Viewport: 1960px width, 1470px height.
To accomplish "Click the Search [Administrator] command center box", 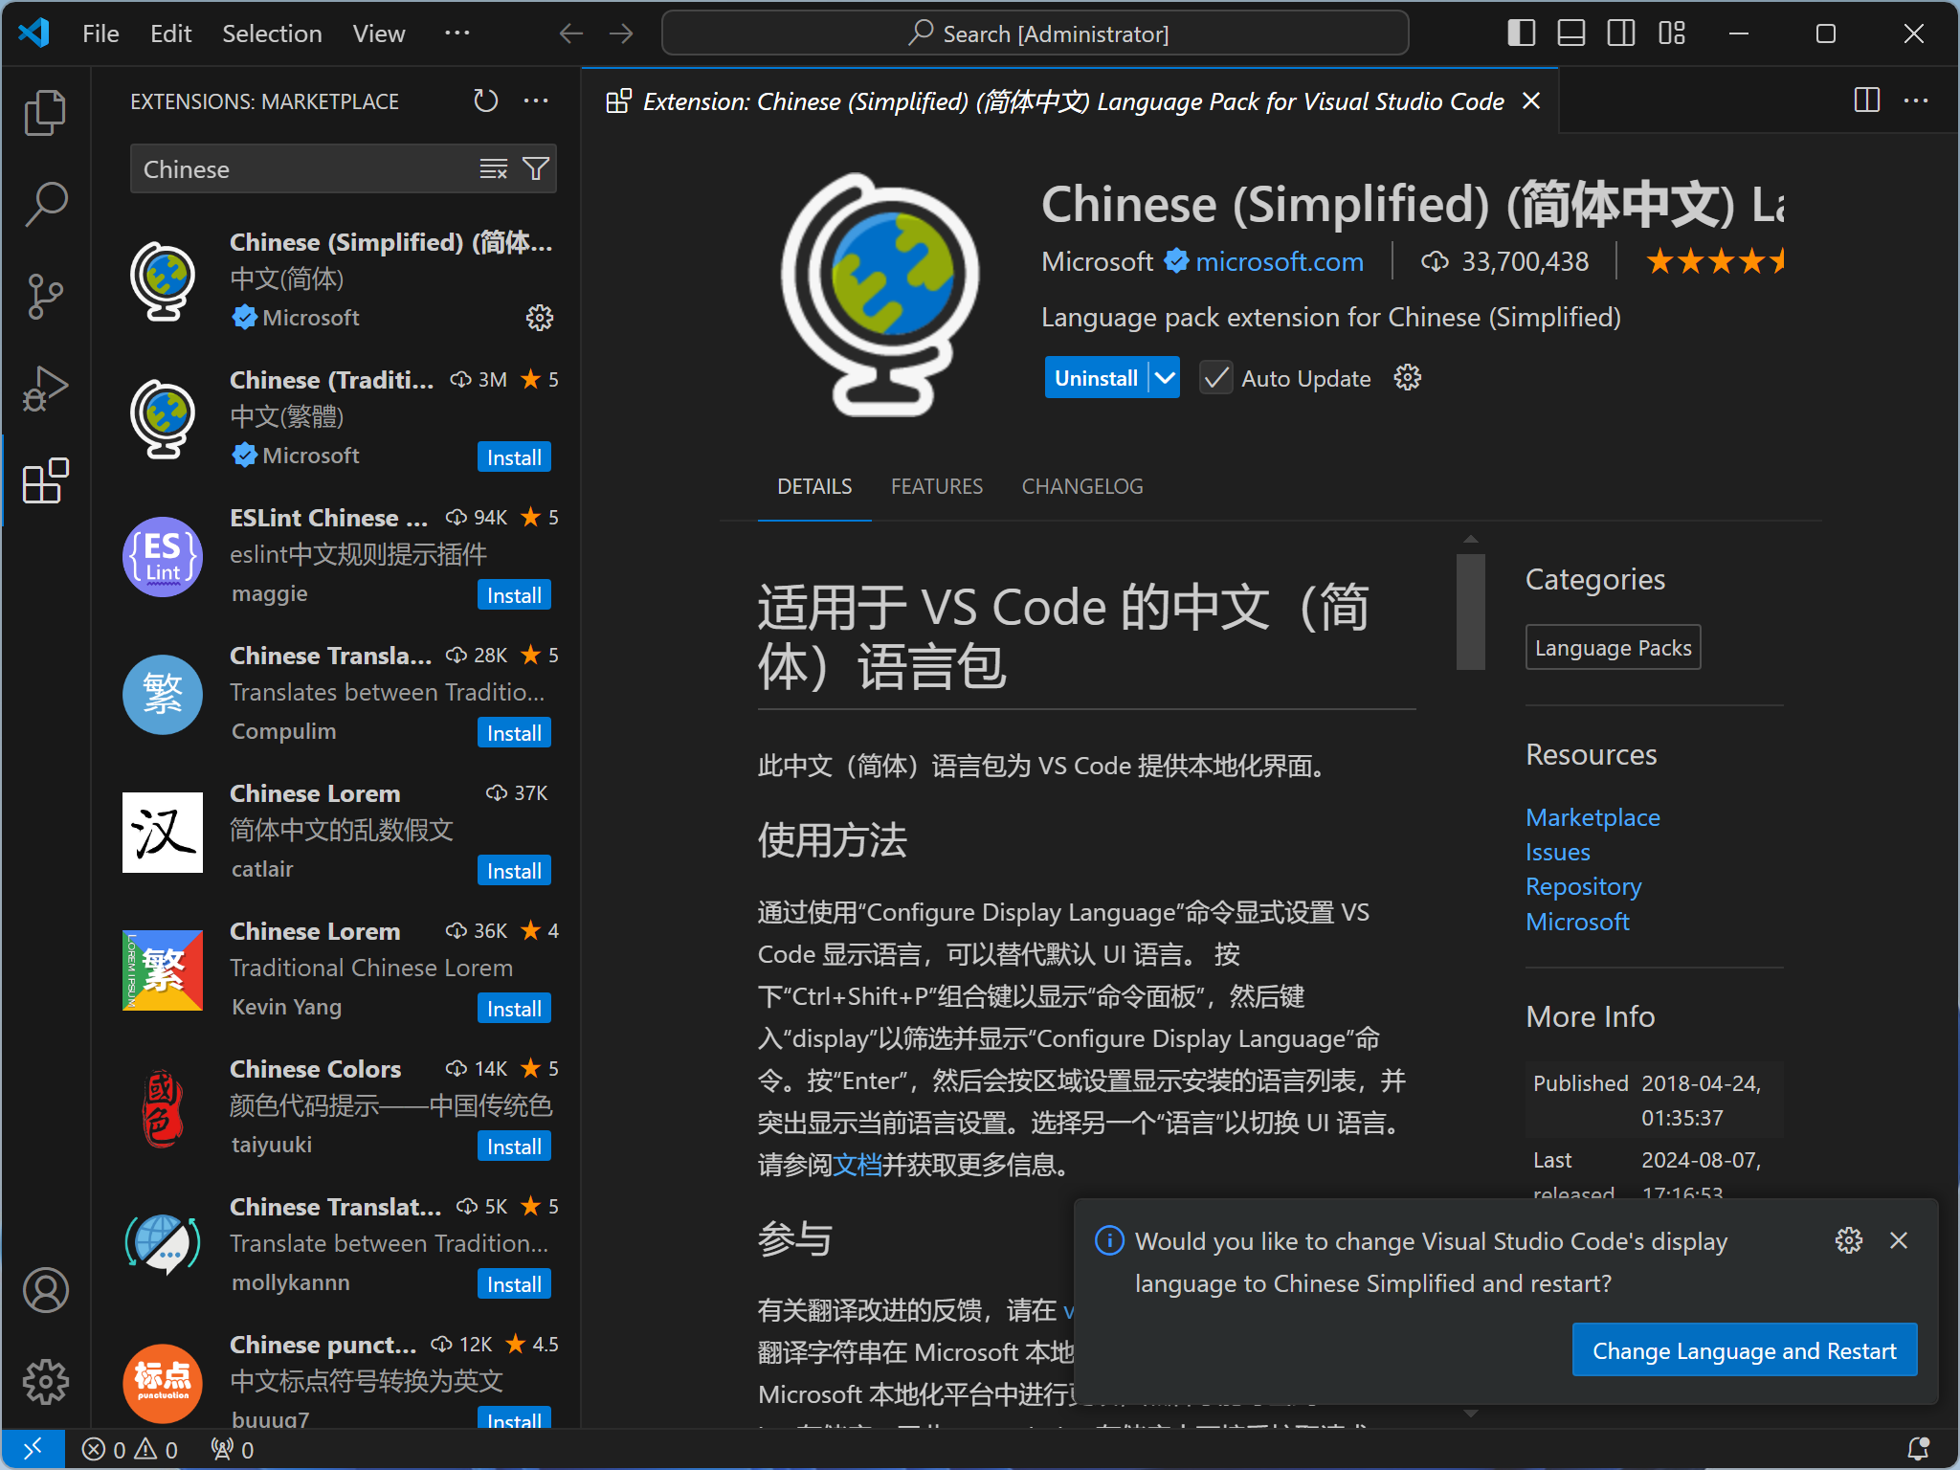I will point(1035,33).
